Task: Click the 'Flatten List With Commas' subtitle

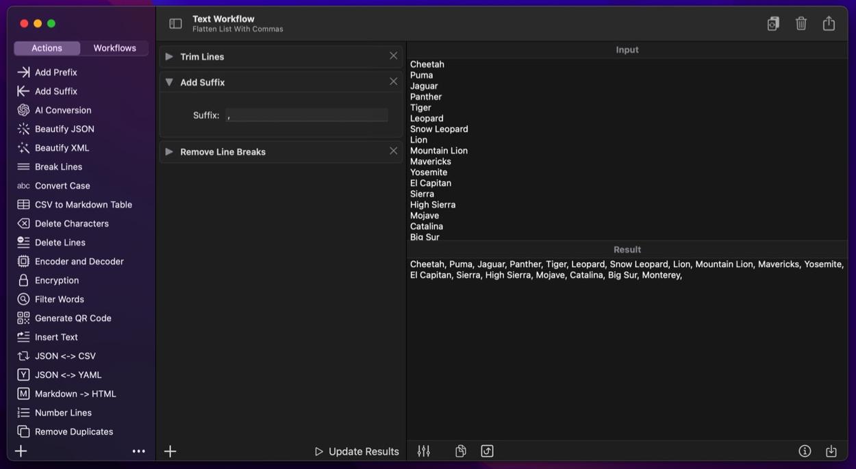Action: click(x=238, y=29)
